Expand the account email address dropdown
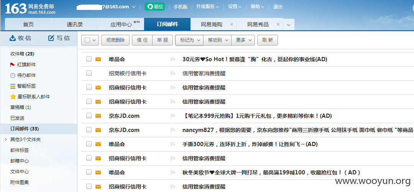 coord(134,7)
